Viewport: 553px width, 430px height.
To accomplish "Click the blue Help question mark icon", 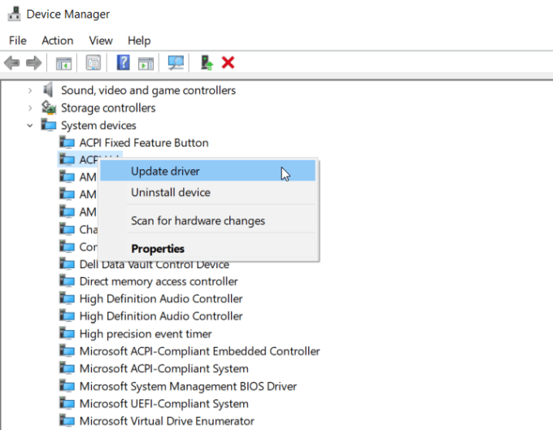I will click(124, 63).
